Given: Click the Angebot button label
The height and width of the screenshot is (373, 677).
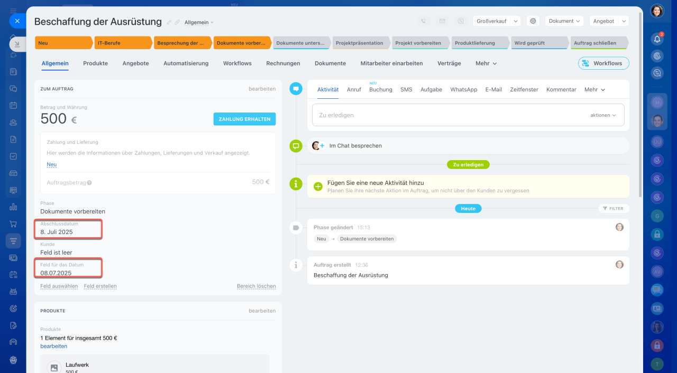Looking at the screenshot, I should pos(604,21).
